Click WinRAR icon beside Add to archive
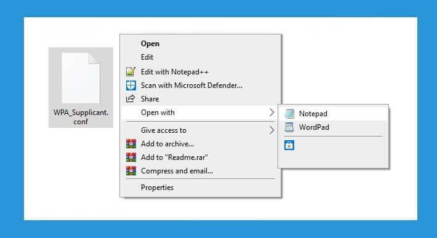This screenshot has height=238, width=437. point(131,144)
